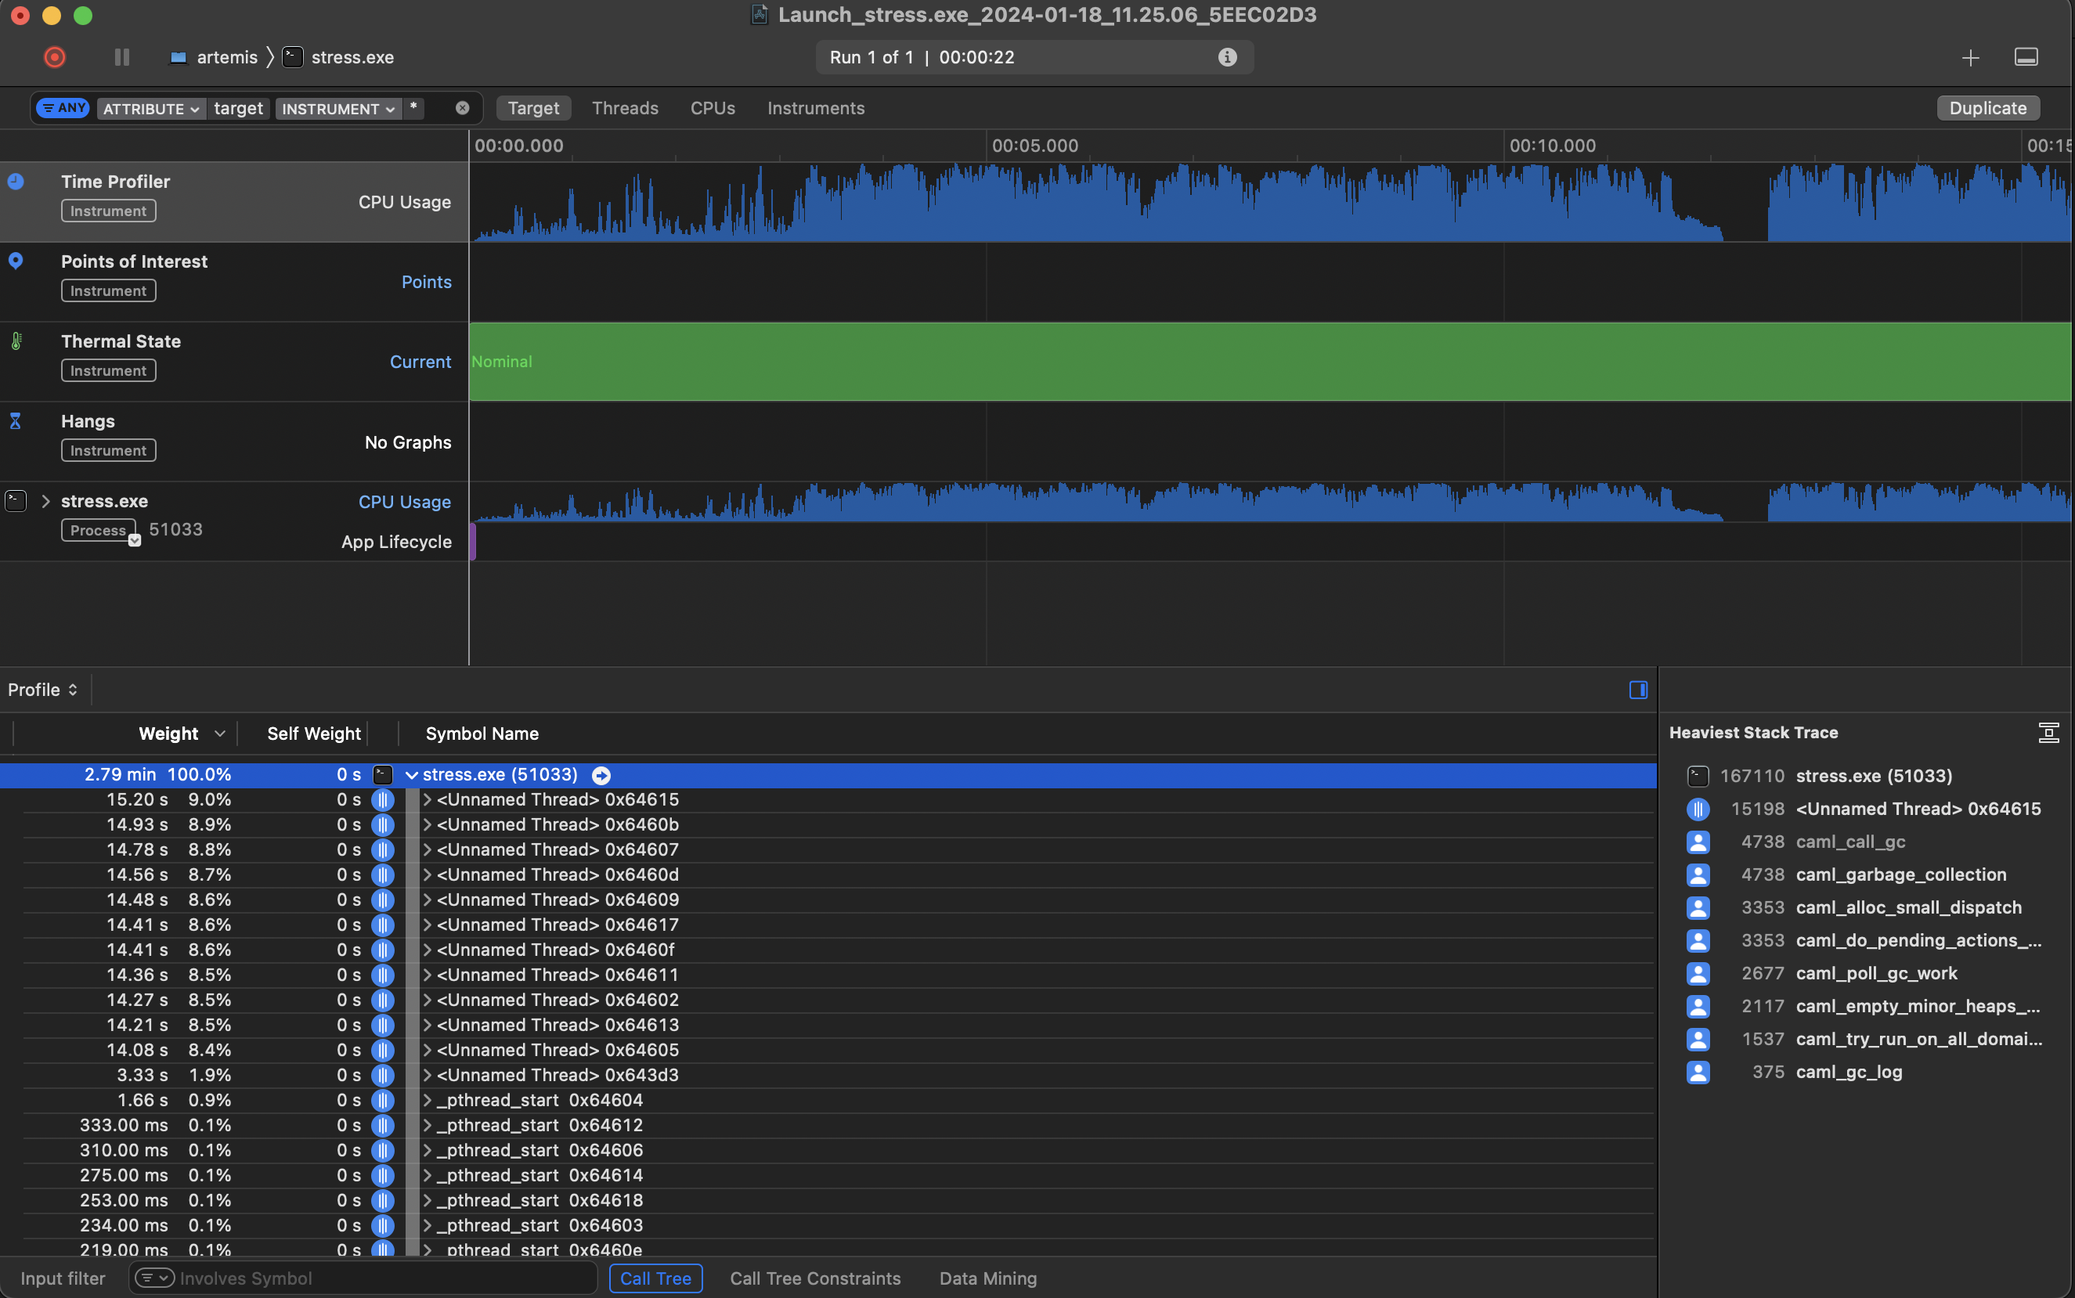Open the ATTRIBUTE filter dropdown

[x=151, y=109]
